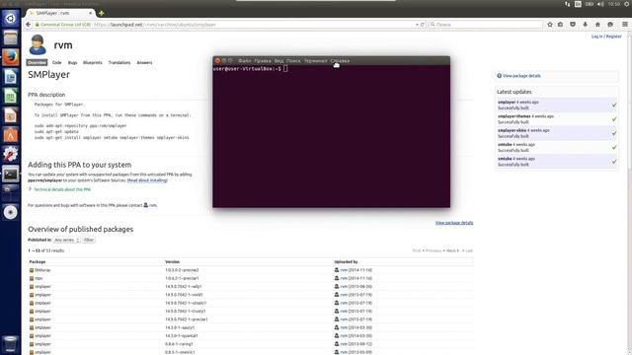The image size is (632, 355).
Task: Launch LibreOffice Impress from the launcher
Action: (x=11, y=115)
